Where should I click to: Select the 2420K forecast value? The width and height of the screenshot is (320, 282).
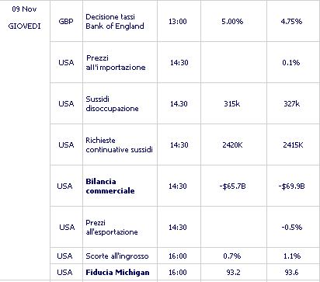[232, 144]
